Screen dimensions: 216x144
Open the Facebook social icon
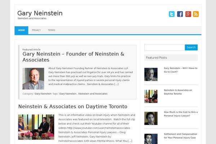tap(180, 14)
